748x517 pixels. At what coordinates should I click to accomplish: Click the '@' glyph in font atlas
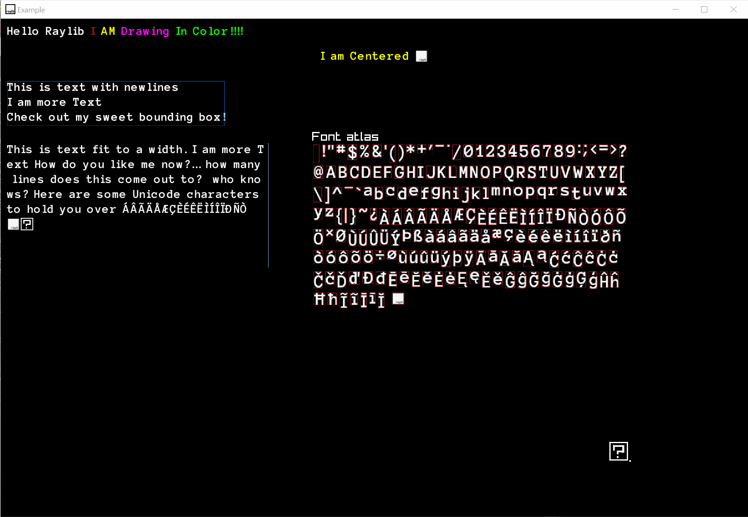pos(318,172)
